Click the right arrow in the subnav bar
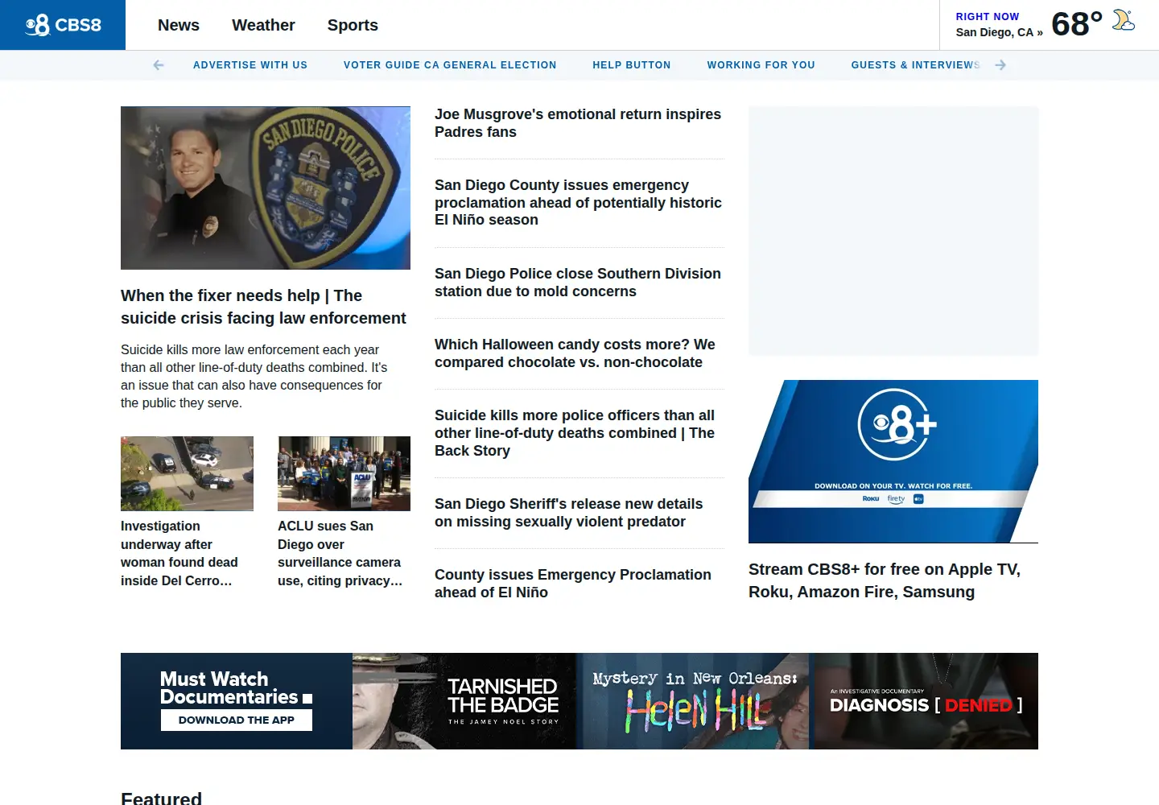This screenshot has height=805, width=1159. [x=1000, y=65]
